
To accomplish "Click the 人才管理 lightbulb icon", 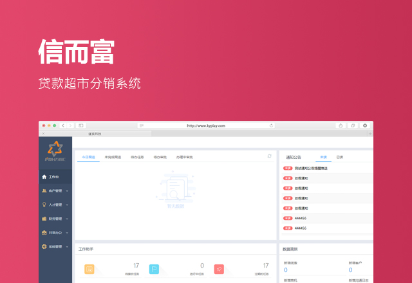I will 44,205.
